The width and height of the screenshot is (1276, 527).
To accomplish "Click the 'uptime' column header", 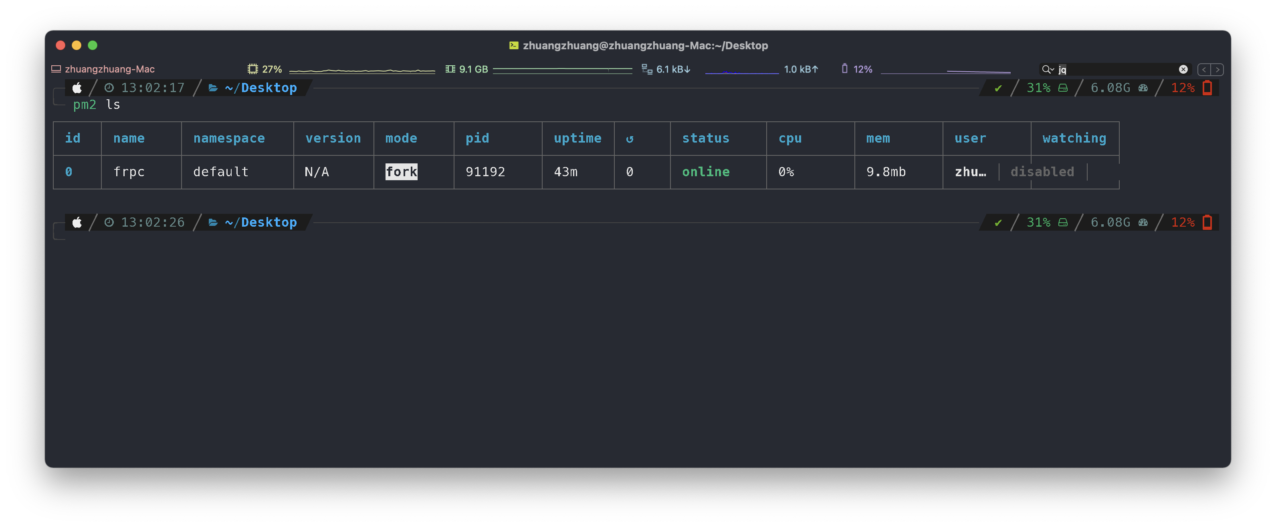I will 577,139.
